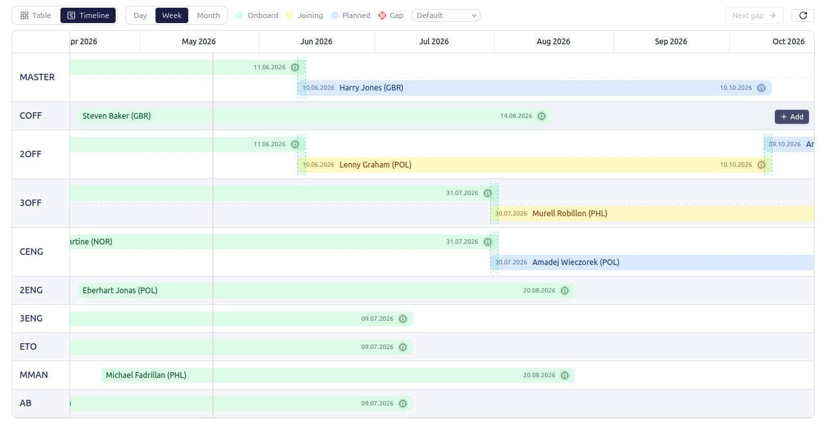Select Michael Fadrillan (PHL) bar

338,375
